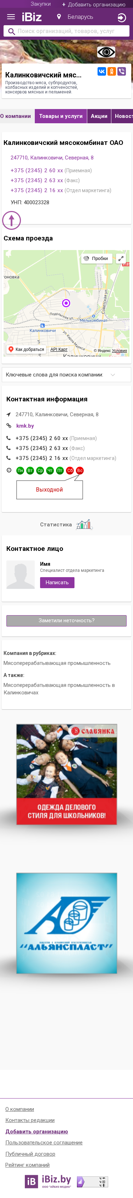133x1198 pixels.
Task: Expand the map to fullscreen
Action: (x=121, y=258)
